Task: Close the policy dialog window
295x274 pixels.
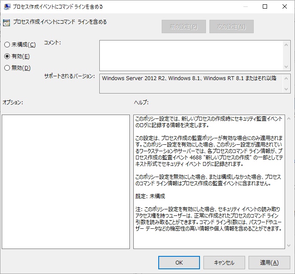Action: coord(285,6)
